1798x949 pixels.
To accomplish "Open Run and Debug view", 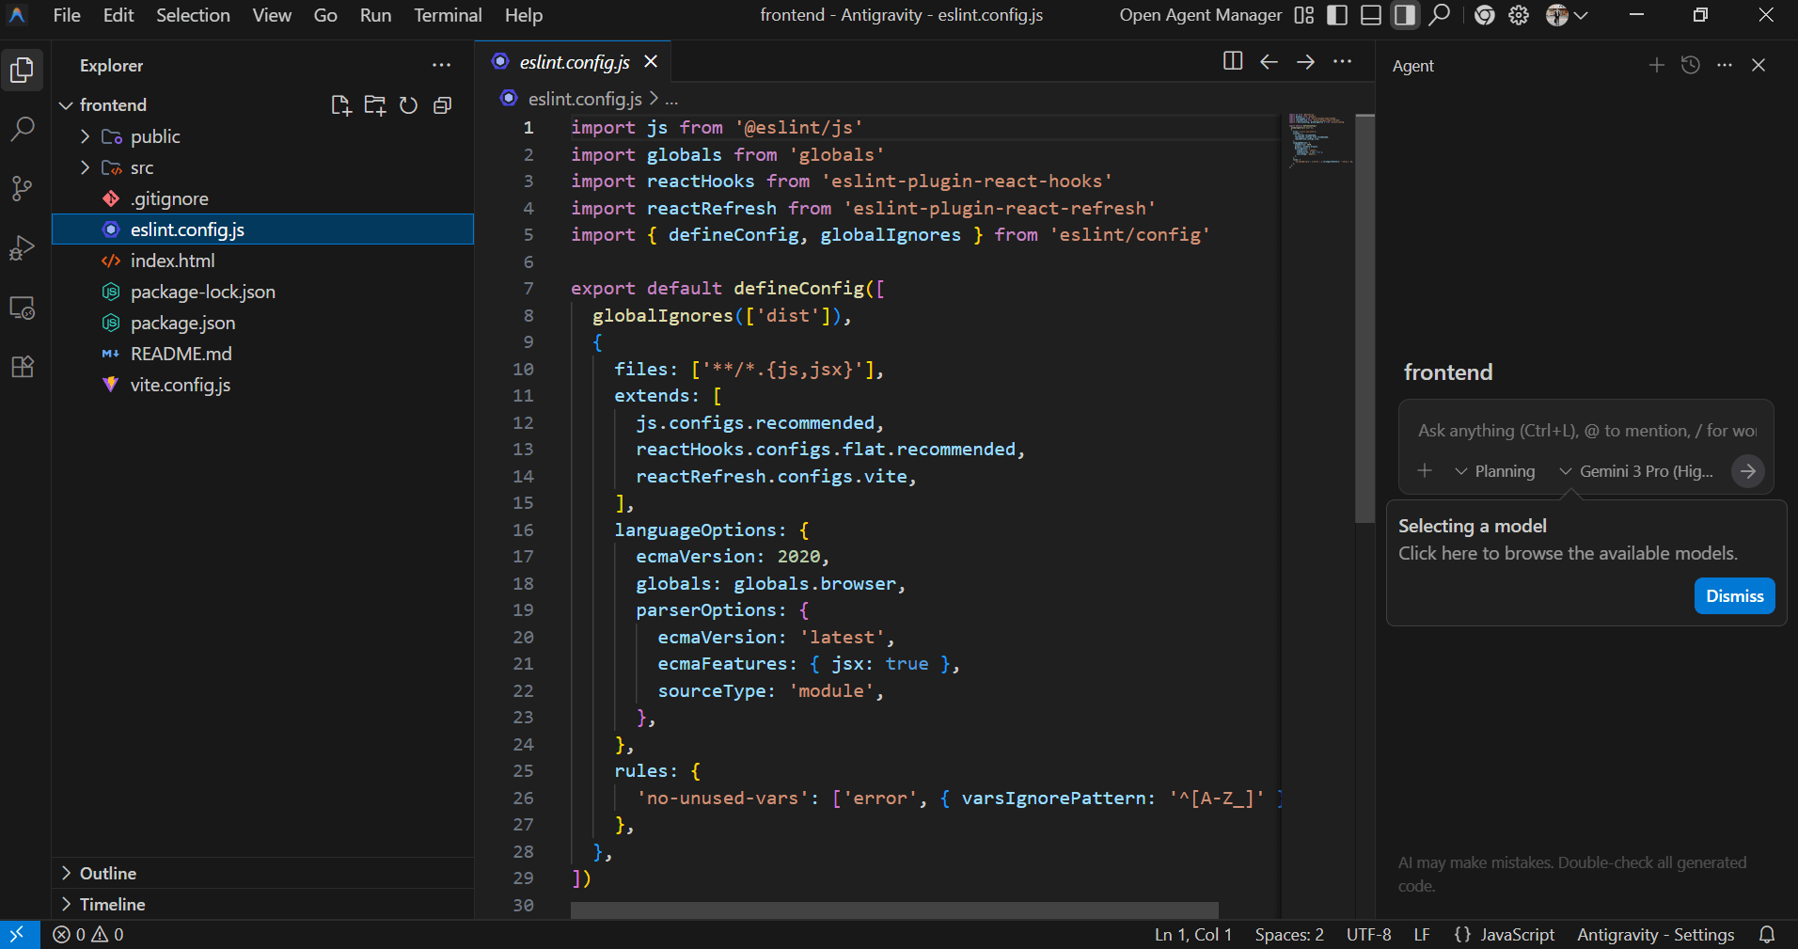I will click(x=23, y=248).
